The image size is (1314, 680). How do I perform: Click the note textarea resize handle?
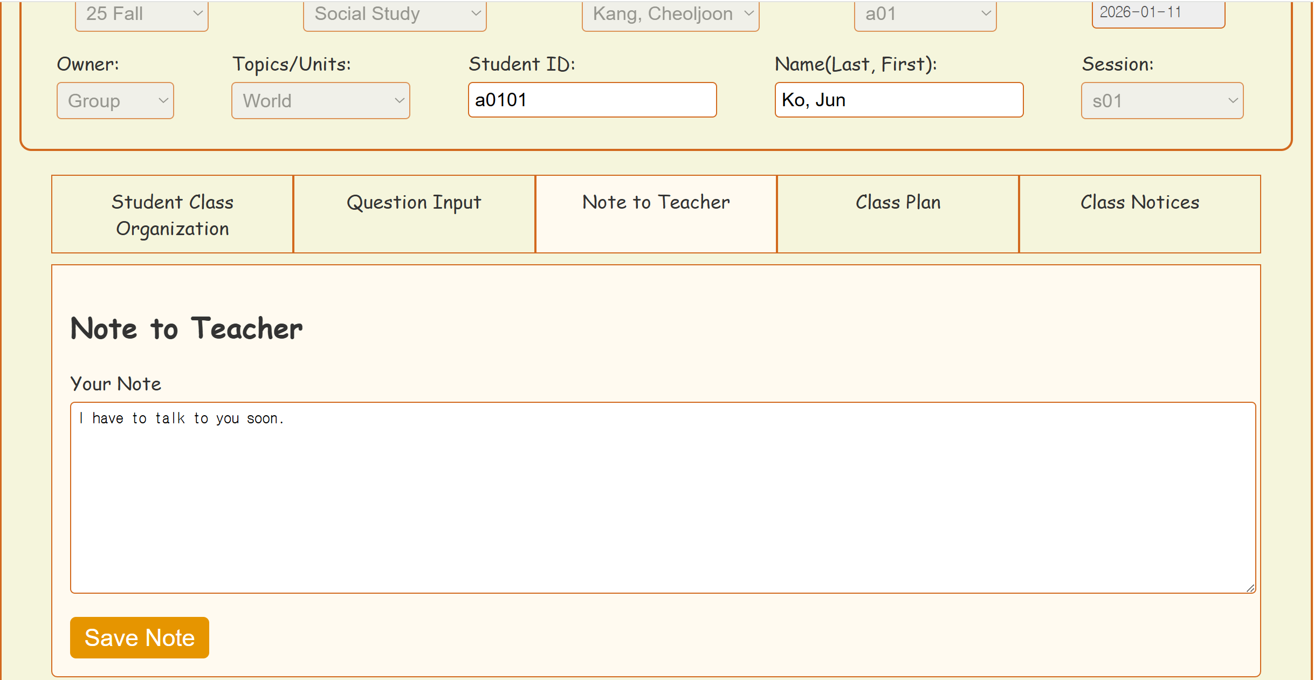click(1250, 588)
